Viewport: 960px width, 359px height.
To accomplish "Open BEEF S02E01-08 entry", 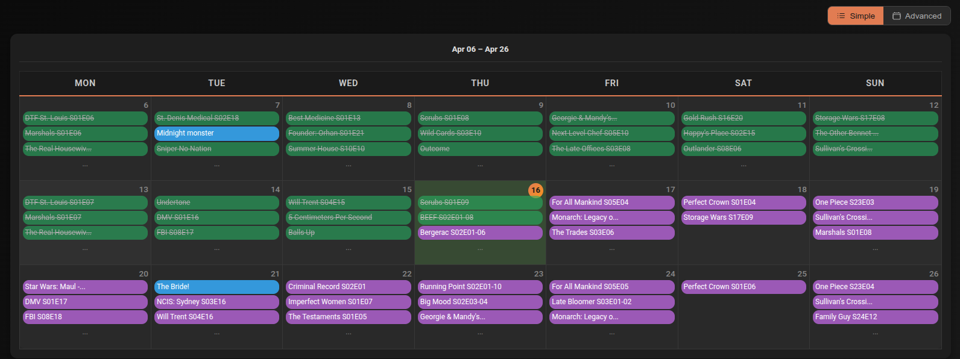I will point(480,217).
